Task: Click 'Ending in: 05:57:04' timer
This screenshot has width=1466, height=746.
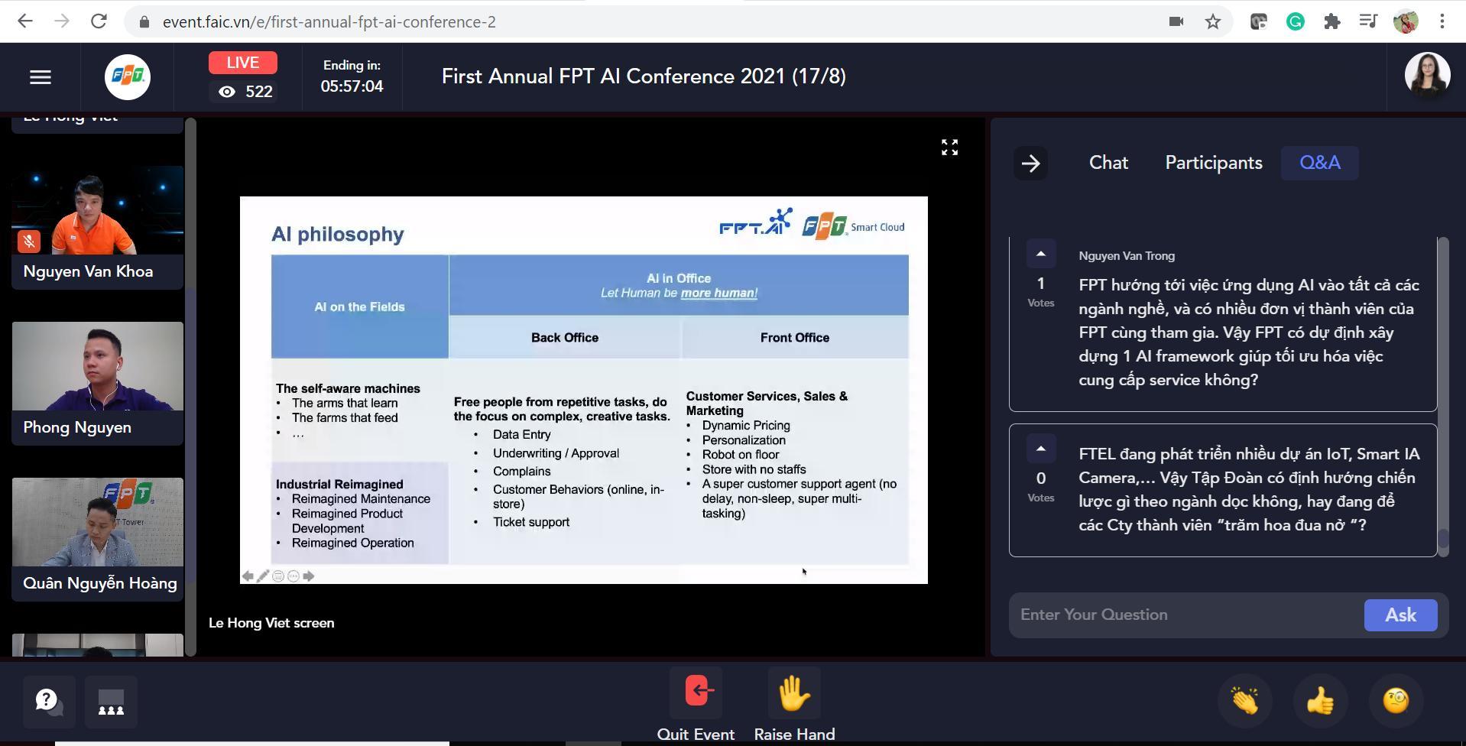Action: [x=352, y=76]
